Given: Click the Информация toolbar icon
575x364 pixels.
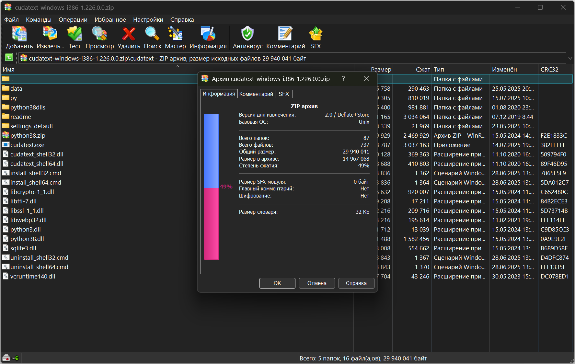Looking at the screenshot, I should pos(208,34).
